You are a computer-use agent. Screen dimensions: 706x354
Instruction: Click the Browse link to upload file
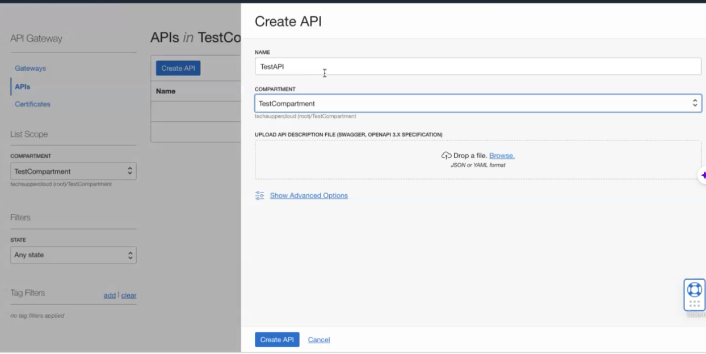pos(502,156)
